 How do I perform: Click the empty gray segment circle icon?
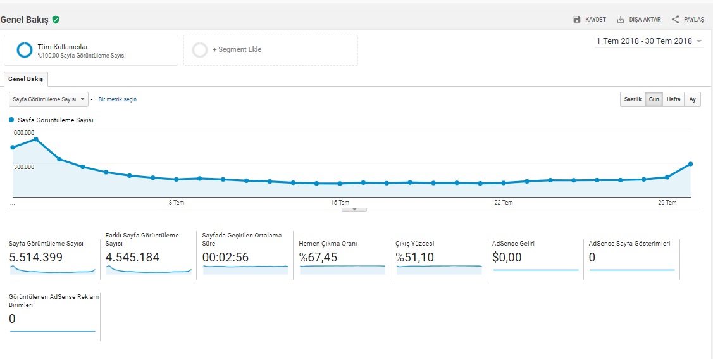pos(200,50)
